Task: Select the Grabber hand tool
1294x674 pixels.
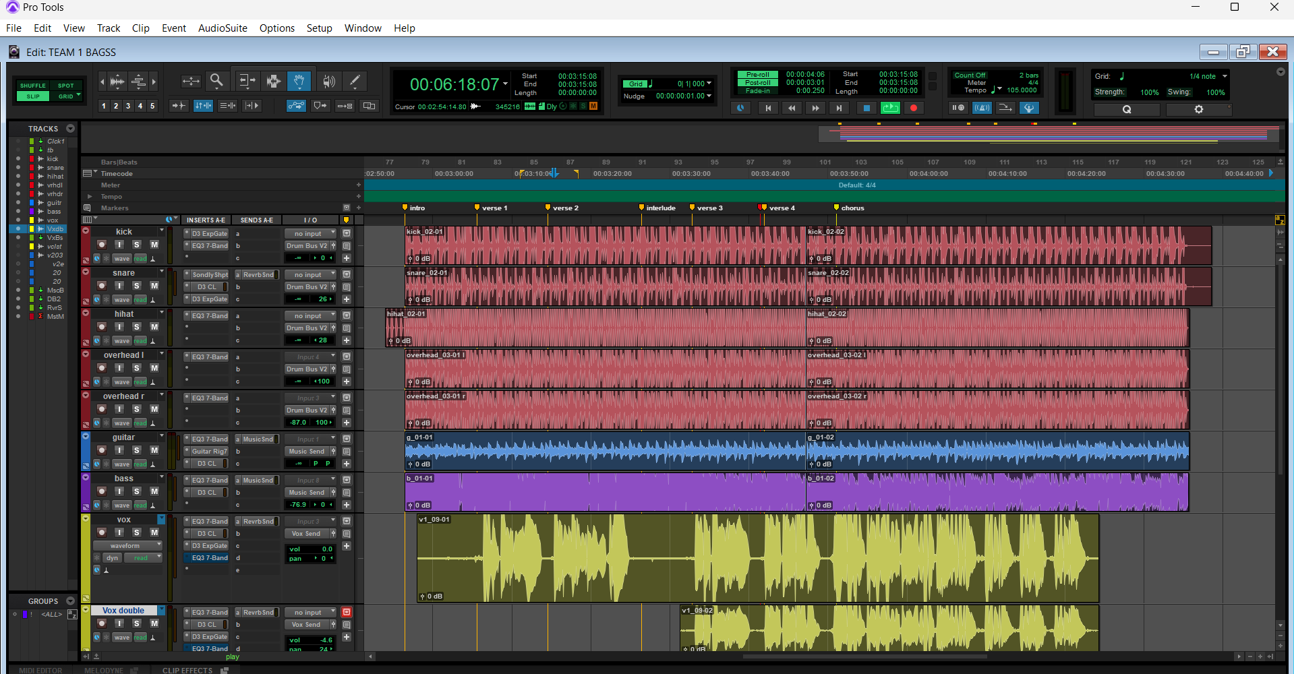Action: tap(299, 81)
